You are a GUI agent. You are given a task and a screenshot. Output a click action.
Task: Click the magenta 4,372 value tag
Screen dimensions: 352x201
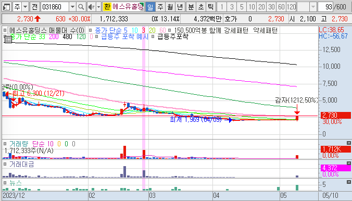[x=336, y=168]
